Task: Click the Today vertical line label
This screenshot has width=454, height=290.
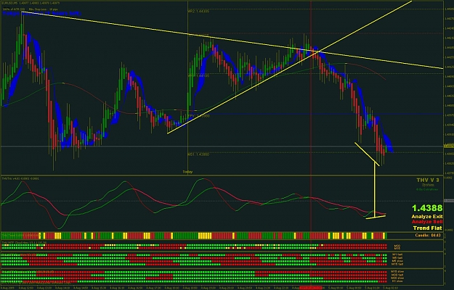Action: tap(187, 172)
